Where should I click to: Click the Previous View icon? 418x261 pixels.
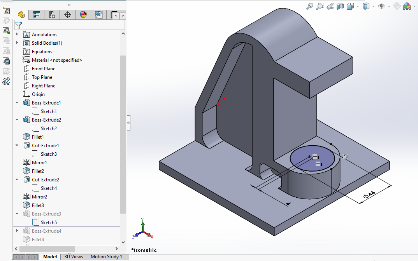point(330,6)
